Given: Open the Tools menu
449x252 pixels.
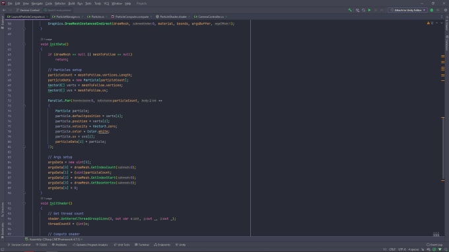Looking at the screenshot, I should tap(98, 3).
